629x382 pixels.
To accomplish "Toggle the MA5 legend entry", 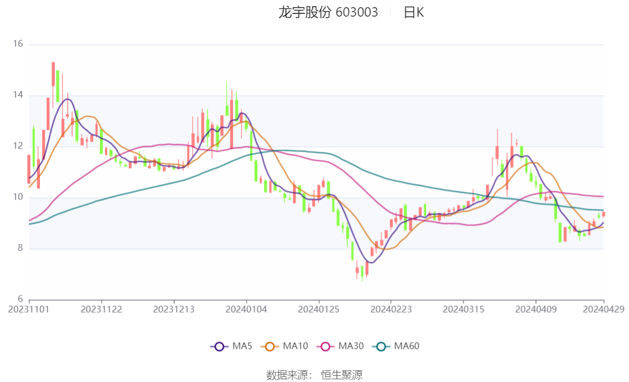I will click(231, 347).
